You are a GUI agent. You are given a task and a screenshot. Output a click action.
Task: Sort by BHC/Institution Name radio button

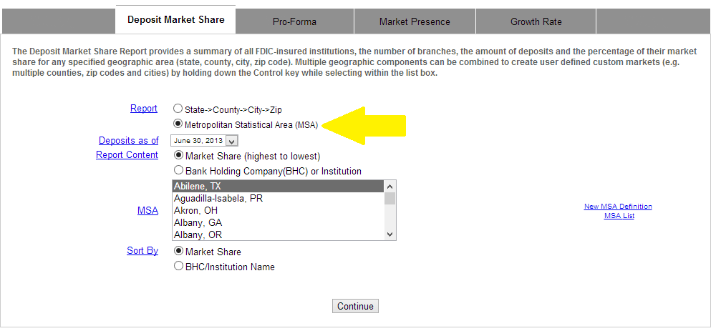click(x=178, y=267)
